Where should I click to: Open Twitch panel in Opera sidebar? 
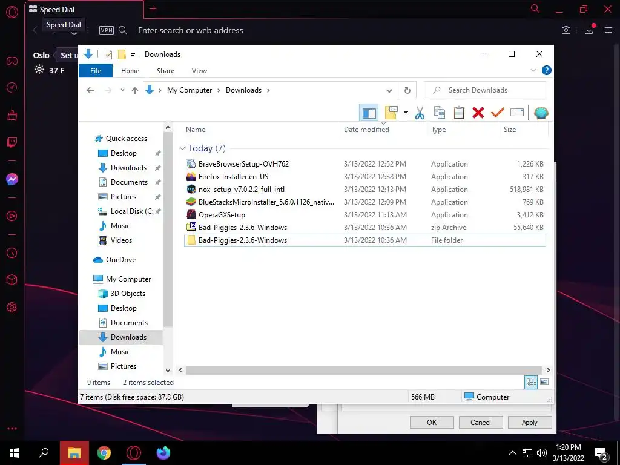point(12,142)
